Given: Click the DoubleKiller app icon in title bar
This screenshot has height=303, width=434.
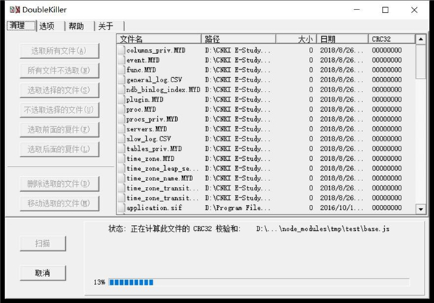Looking at the screenshot, I should (15, 10).
